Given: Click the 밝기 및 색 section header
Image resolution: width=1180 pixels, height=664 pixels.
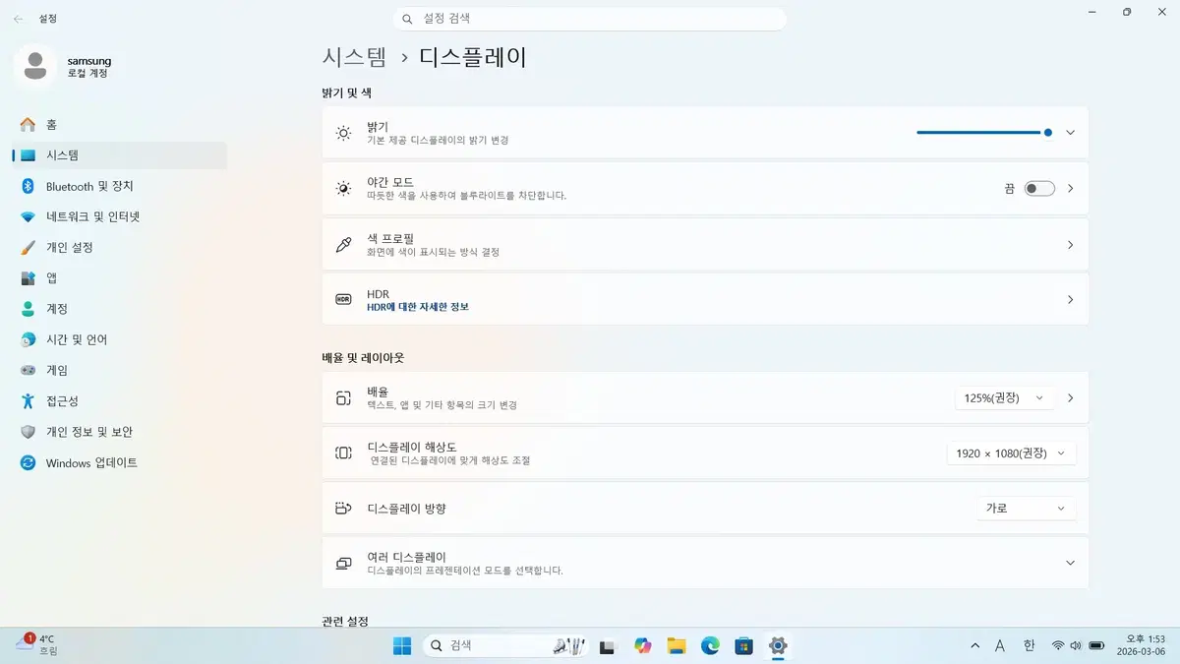Looking at the screenshot, I should [346, 92].
